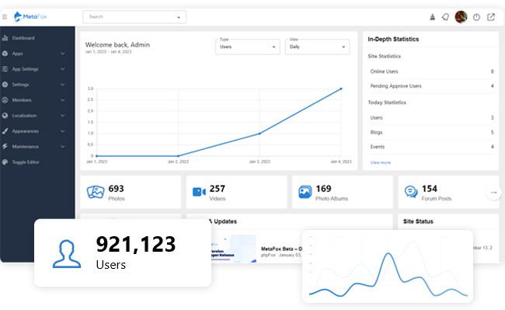Expand the Settings chevron
The image size is (505, 310).
62,85
